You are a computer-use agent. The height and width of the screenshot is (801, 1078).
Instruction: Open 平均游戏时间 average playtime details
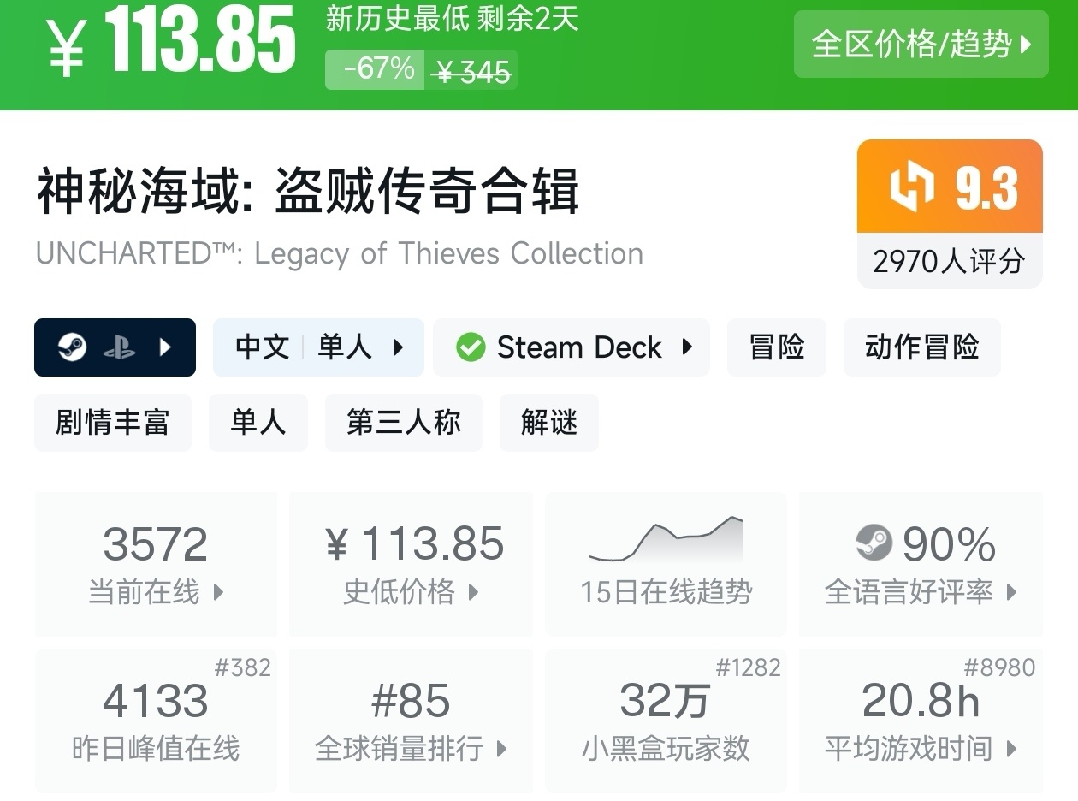tap(921, 749)
